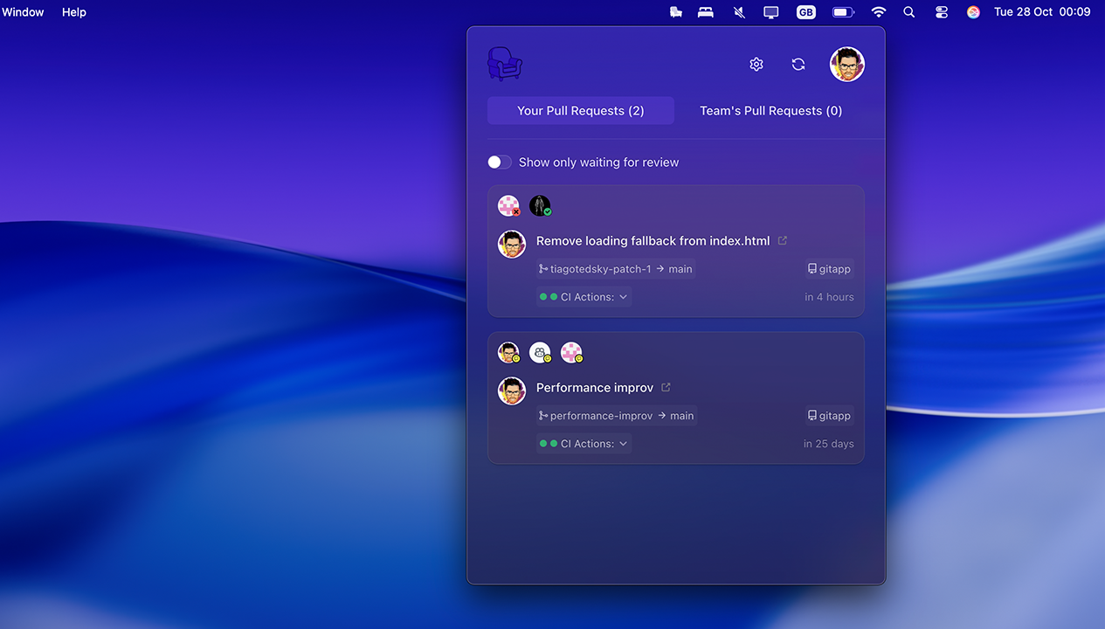This screenshot has height=629, width=1105.
Task: Open Control Center in the menu bar
Action: [942, 12]
